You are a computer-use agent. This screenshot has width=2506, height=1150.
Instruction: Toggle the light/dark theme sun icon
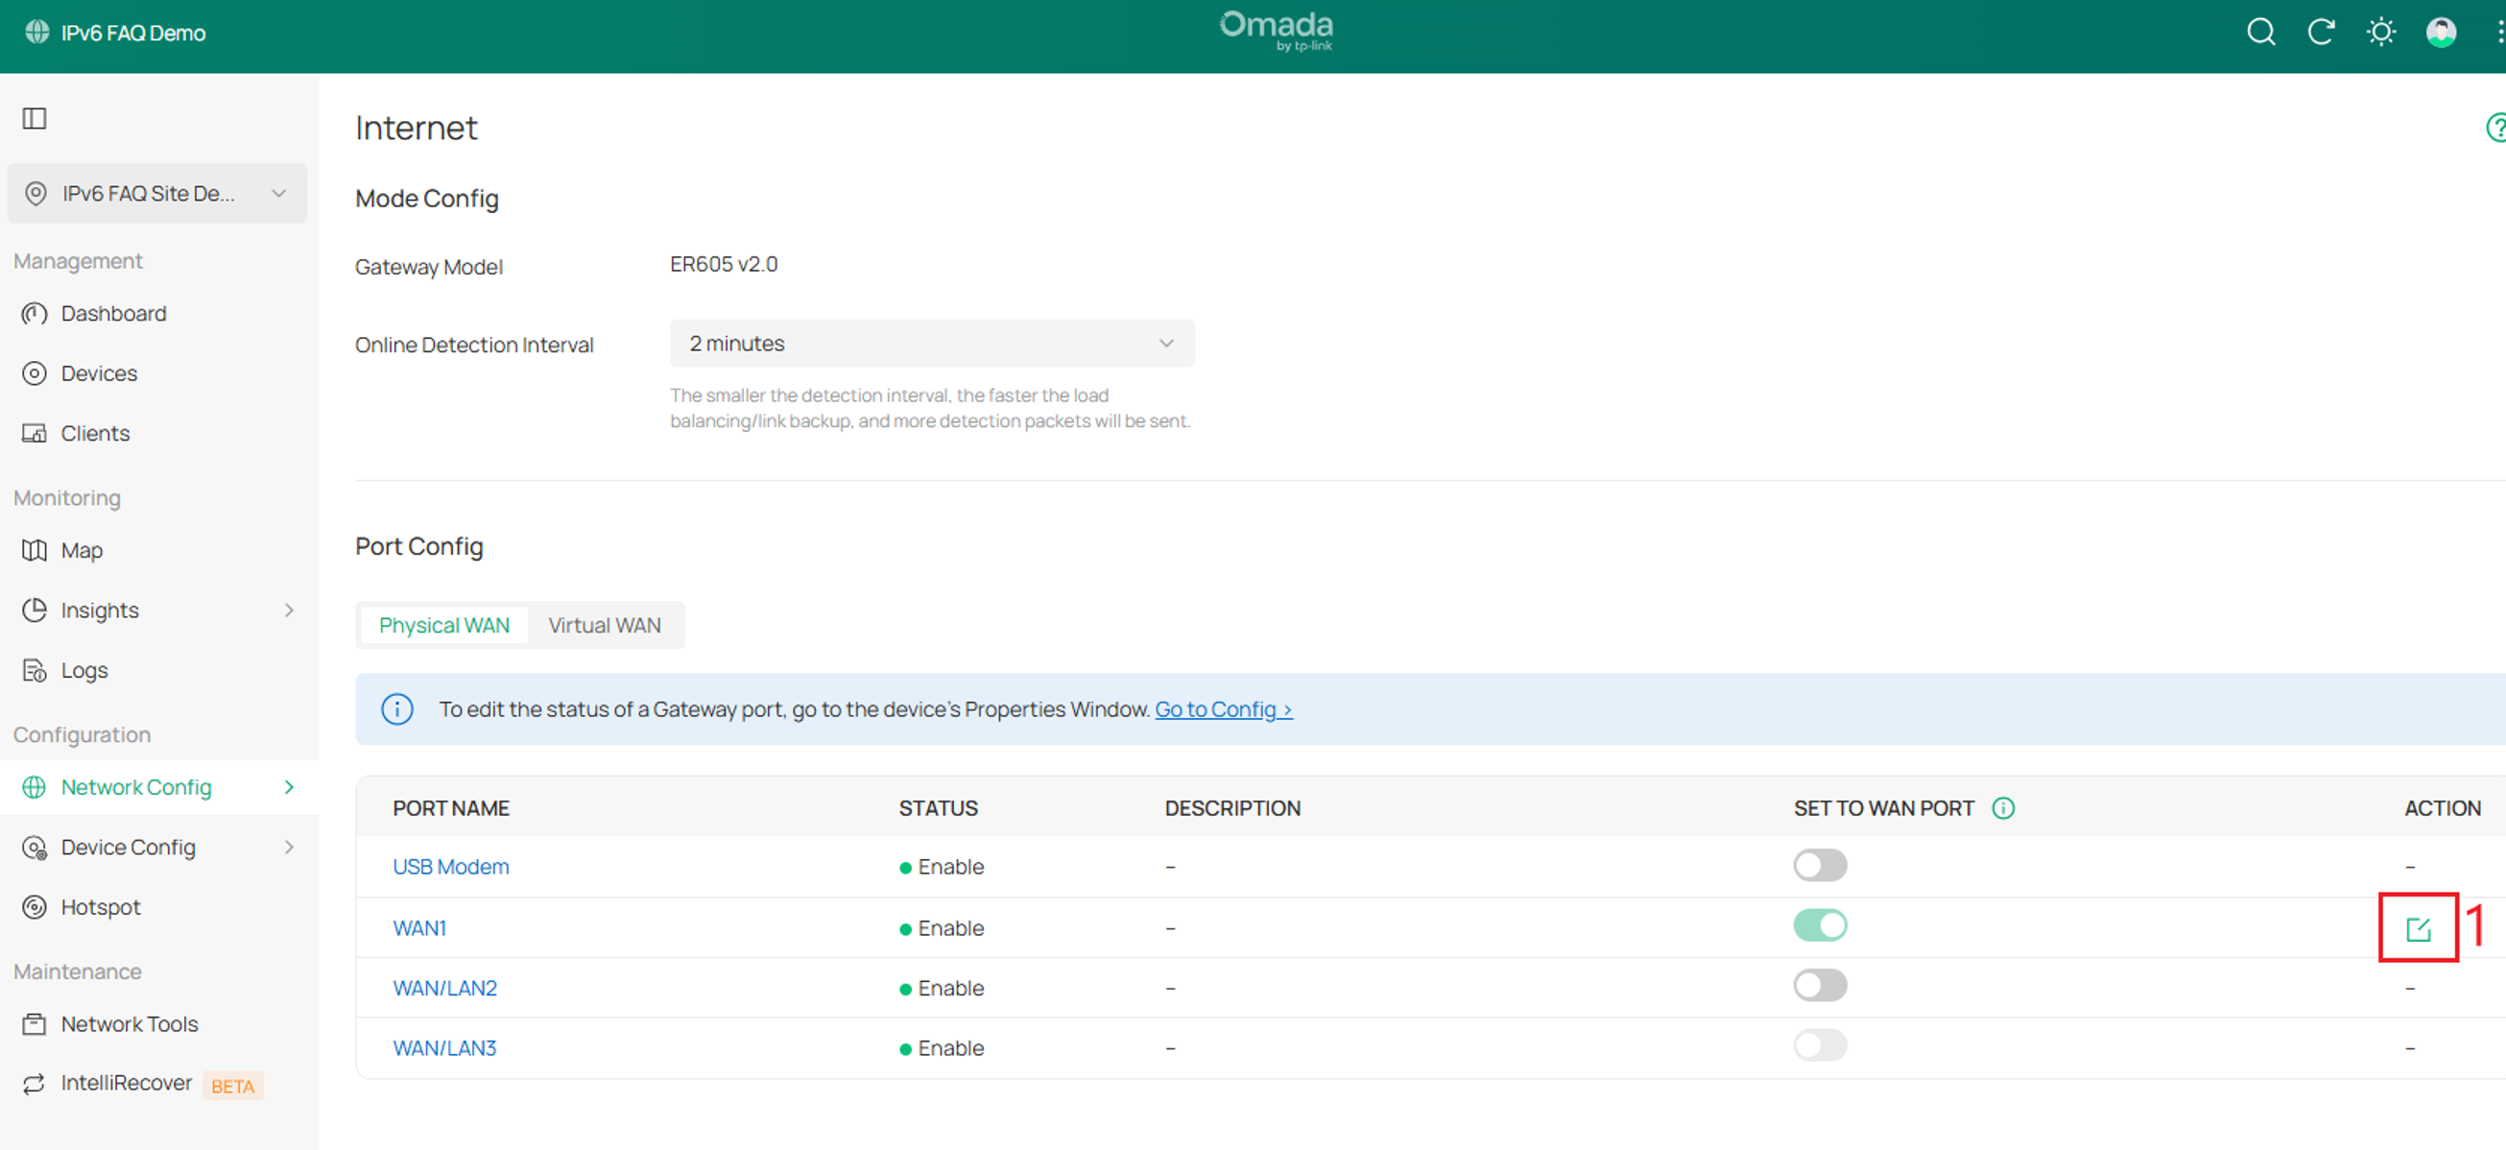pos(2380,32)
